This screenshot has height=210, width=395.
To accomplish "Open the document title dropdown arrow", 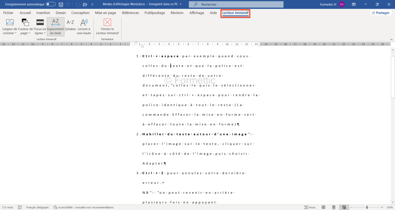I will [180, 5].
